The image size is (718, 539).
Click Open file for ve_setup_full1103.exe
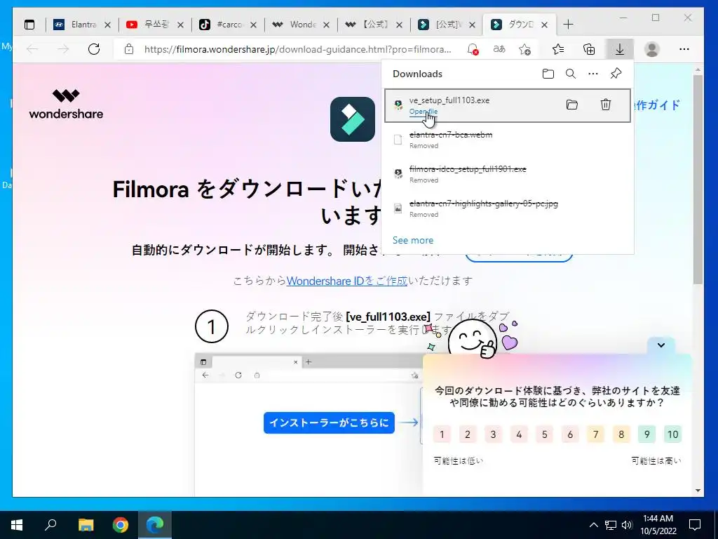423,112
